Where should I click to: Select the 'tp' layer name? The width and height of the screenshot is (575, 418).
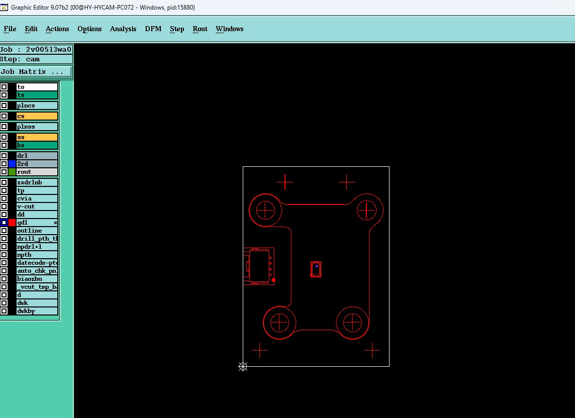coord(37,190)
